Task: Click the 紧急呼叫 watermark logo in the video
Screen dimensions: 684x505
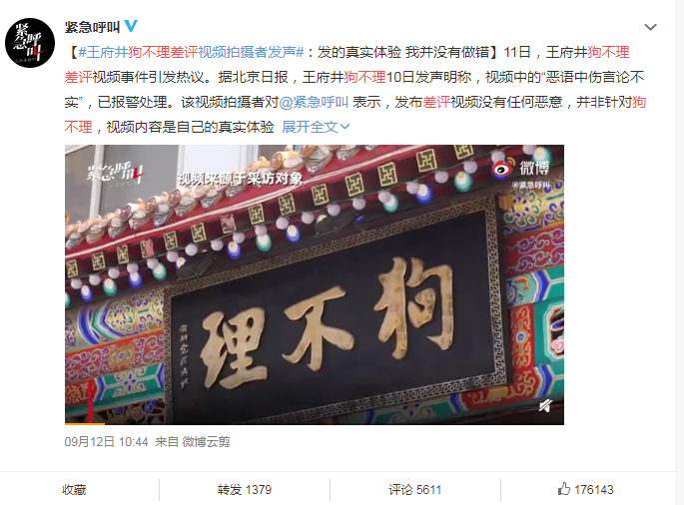Action: [115, 174]
